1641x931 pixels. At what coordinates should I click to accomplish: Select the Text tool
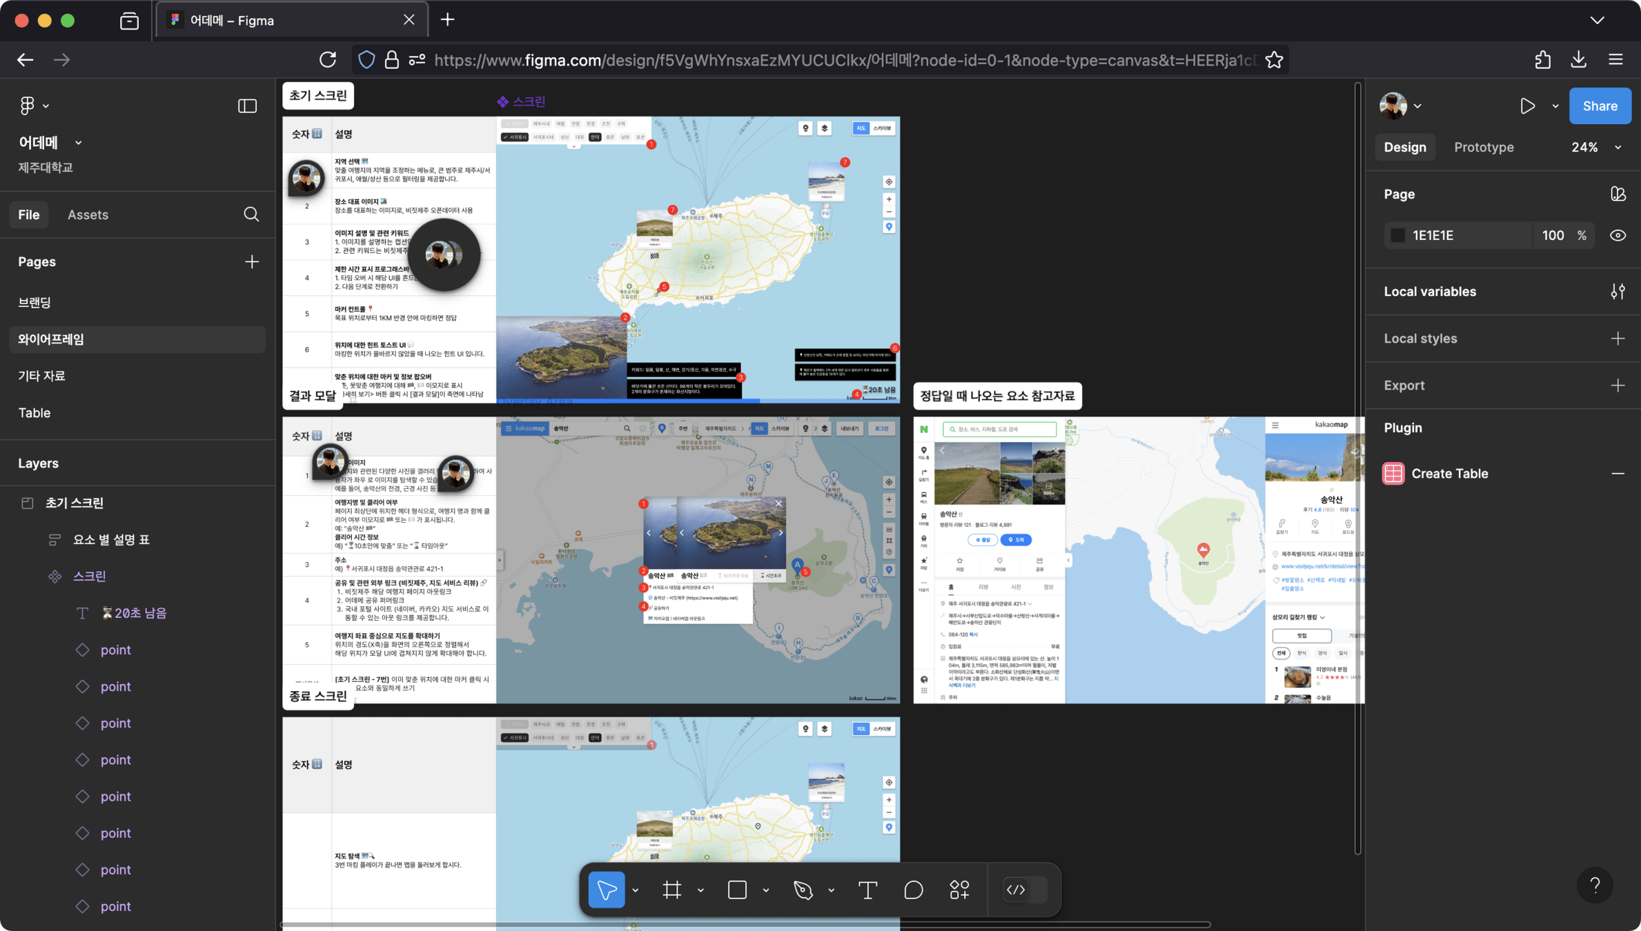click(867, 890)
